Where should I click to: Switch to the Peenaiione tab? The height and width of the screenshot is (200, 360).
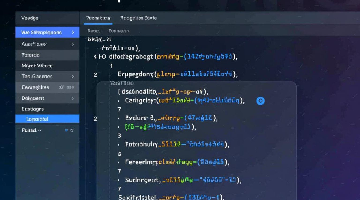coord(98,18)
